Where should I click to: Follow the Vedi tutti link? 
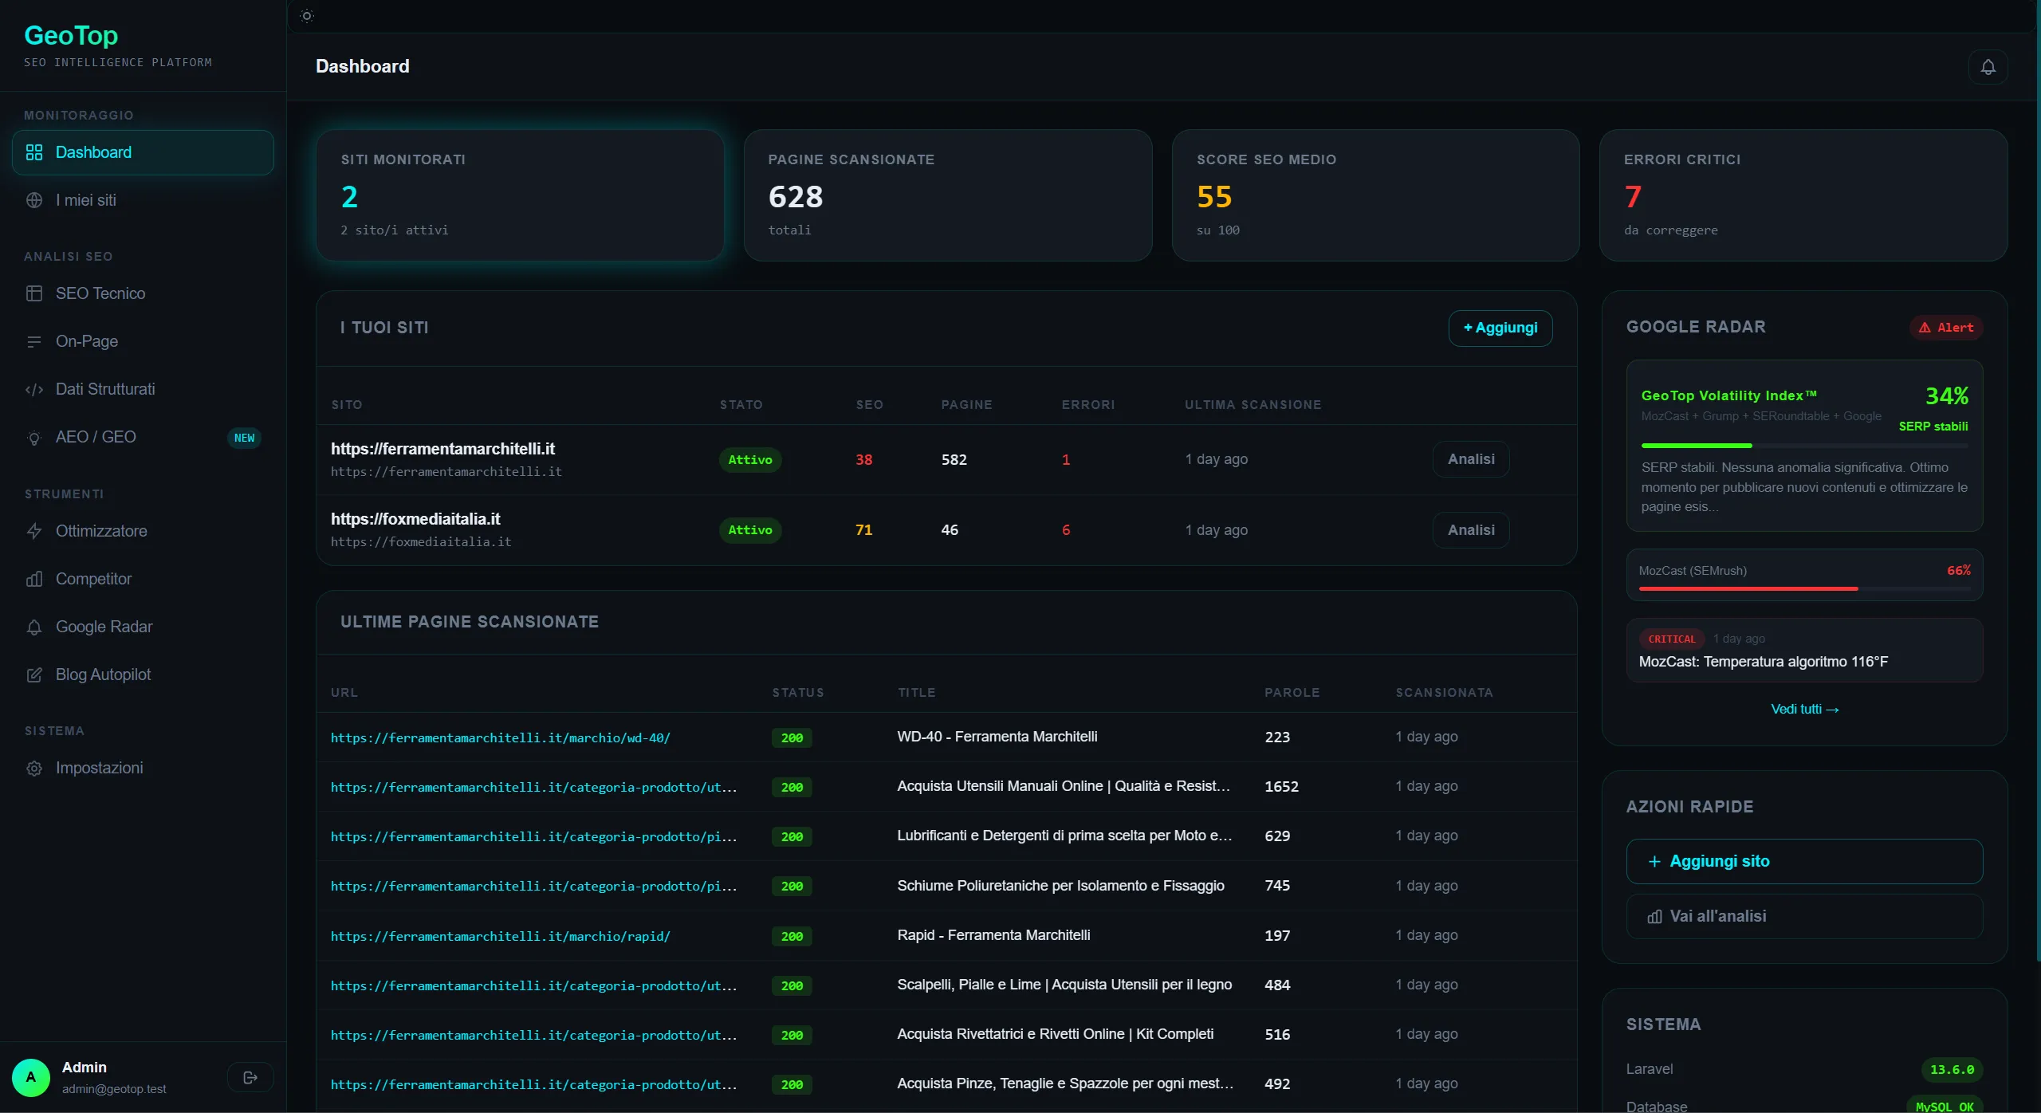point(1804,709)
